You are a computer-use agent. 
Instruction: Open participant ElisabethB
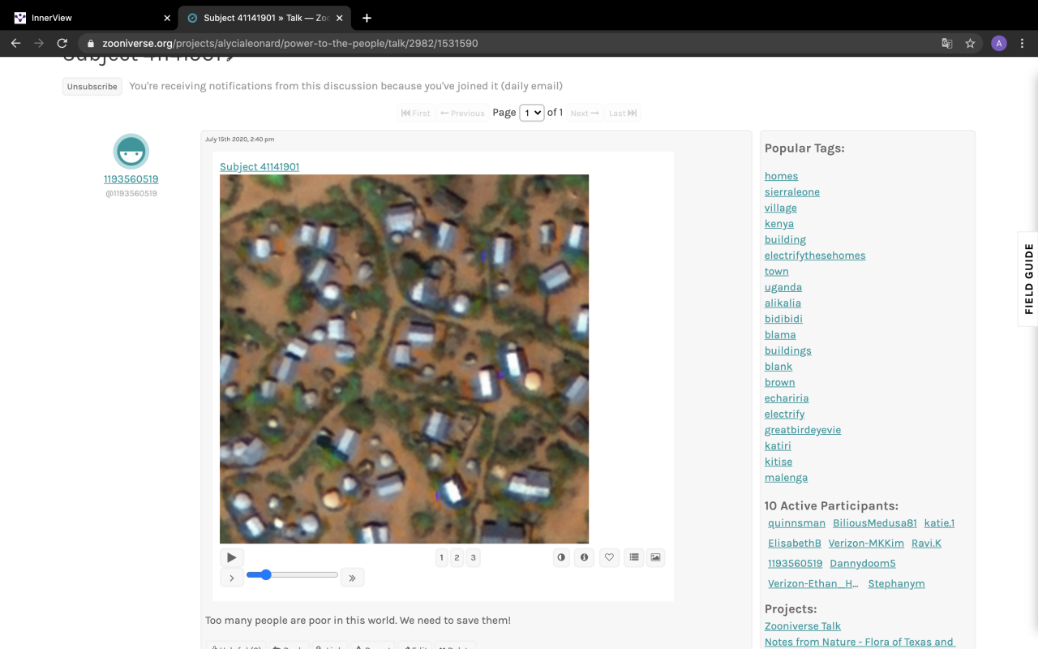[x=795, y=544]
